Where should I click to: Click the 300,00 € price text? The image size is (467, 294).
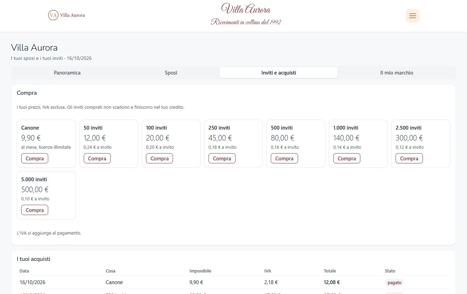tap(409, 138)
